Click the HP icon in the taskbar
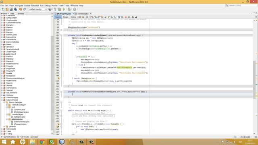The height and width of the screenshot is (145, 258). coord(23,142)
